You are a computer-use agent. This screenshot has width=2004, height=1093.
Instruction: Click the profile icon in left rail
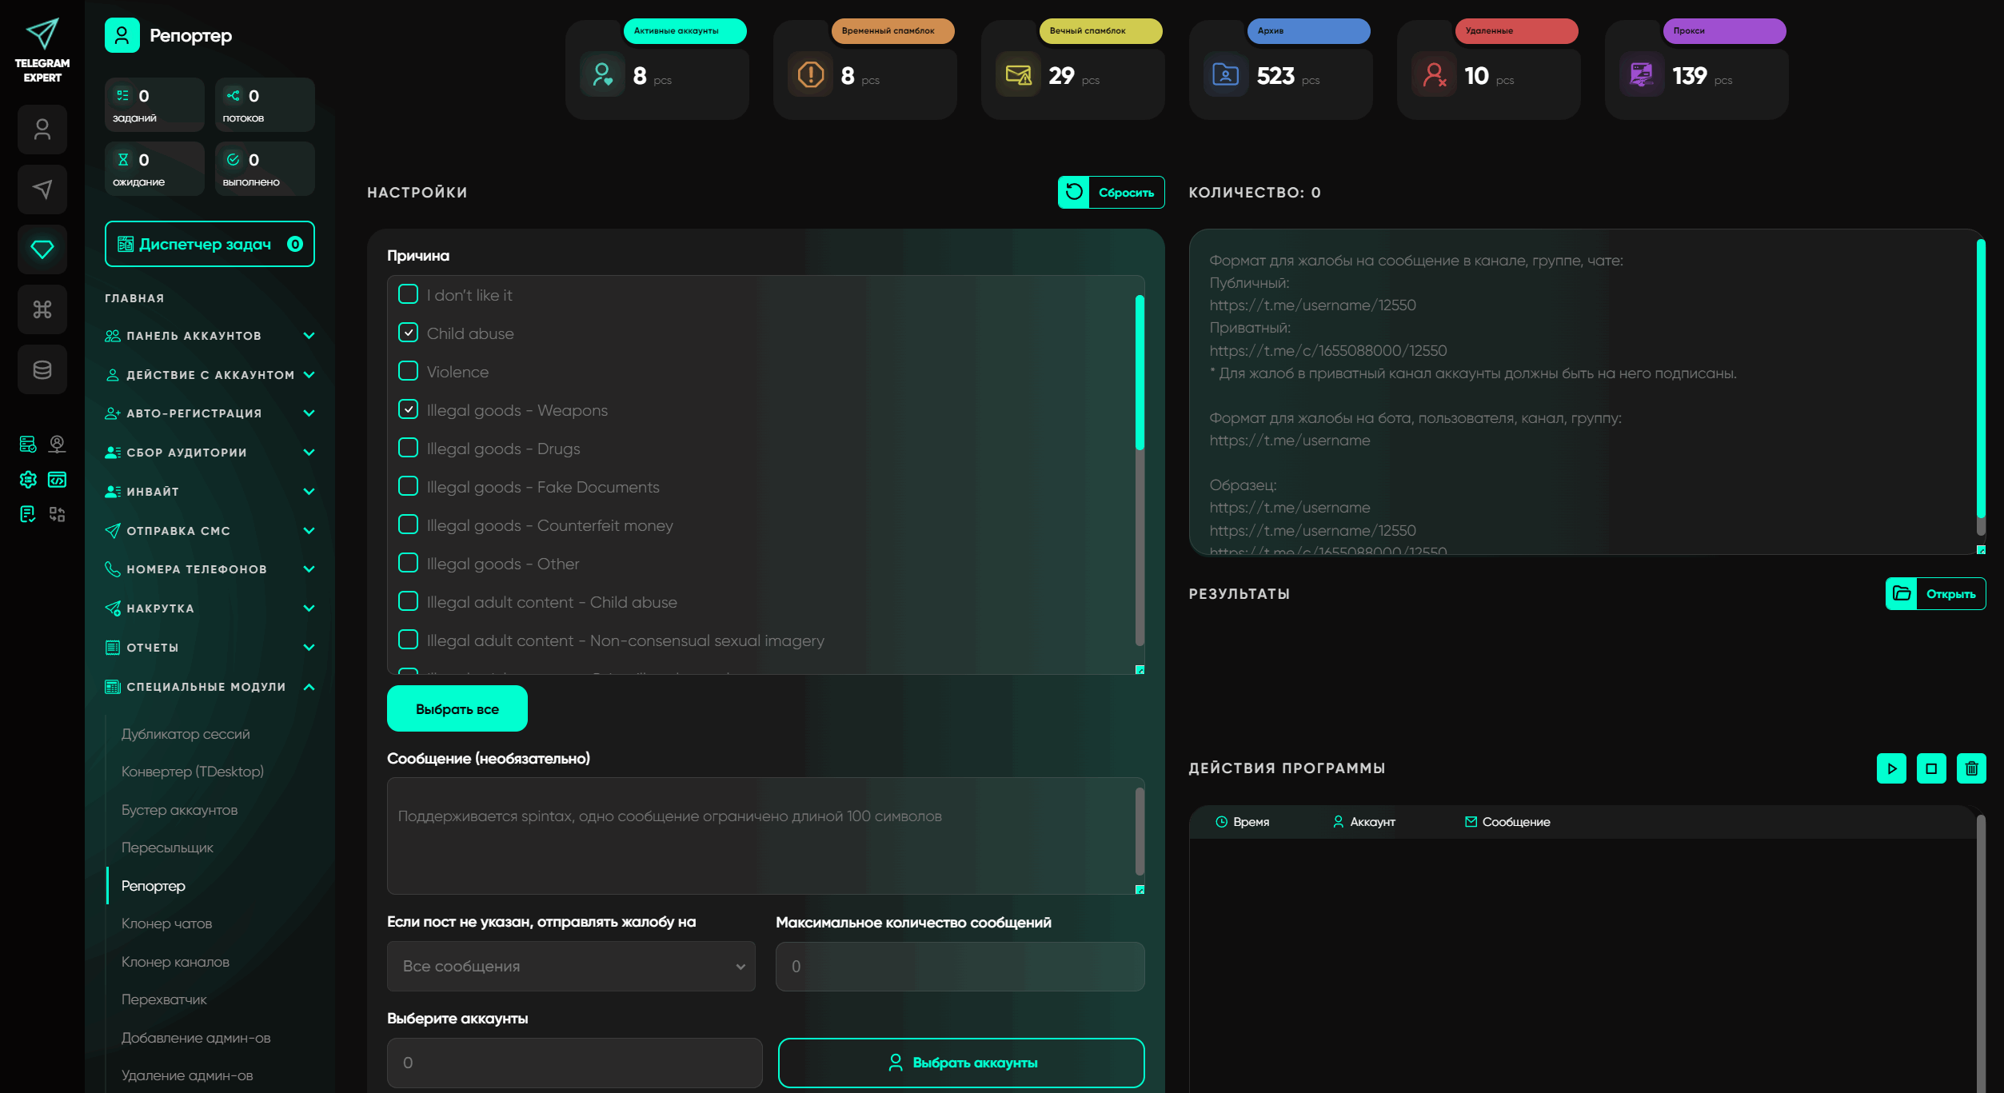(x=42, y=130)
